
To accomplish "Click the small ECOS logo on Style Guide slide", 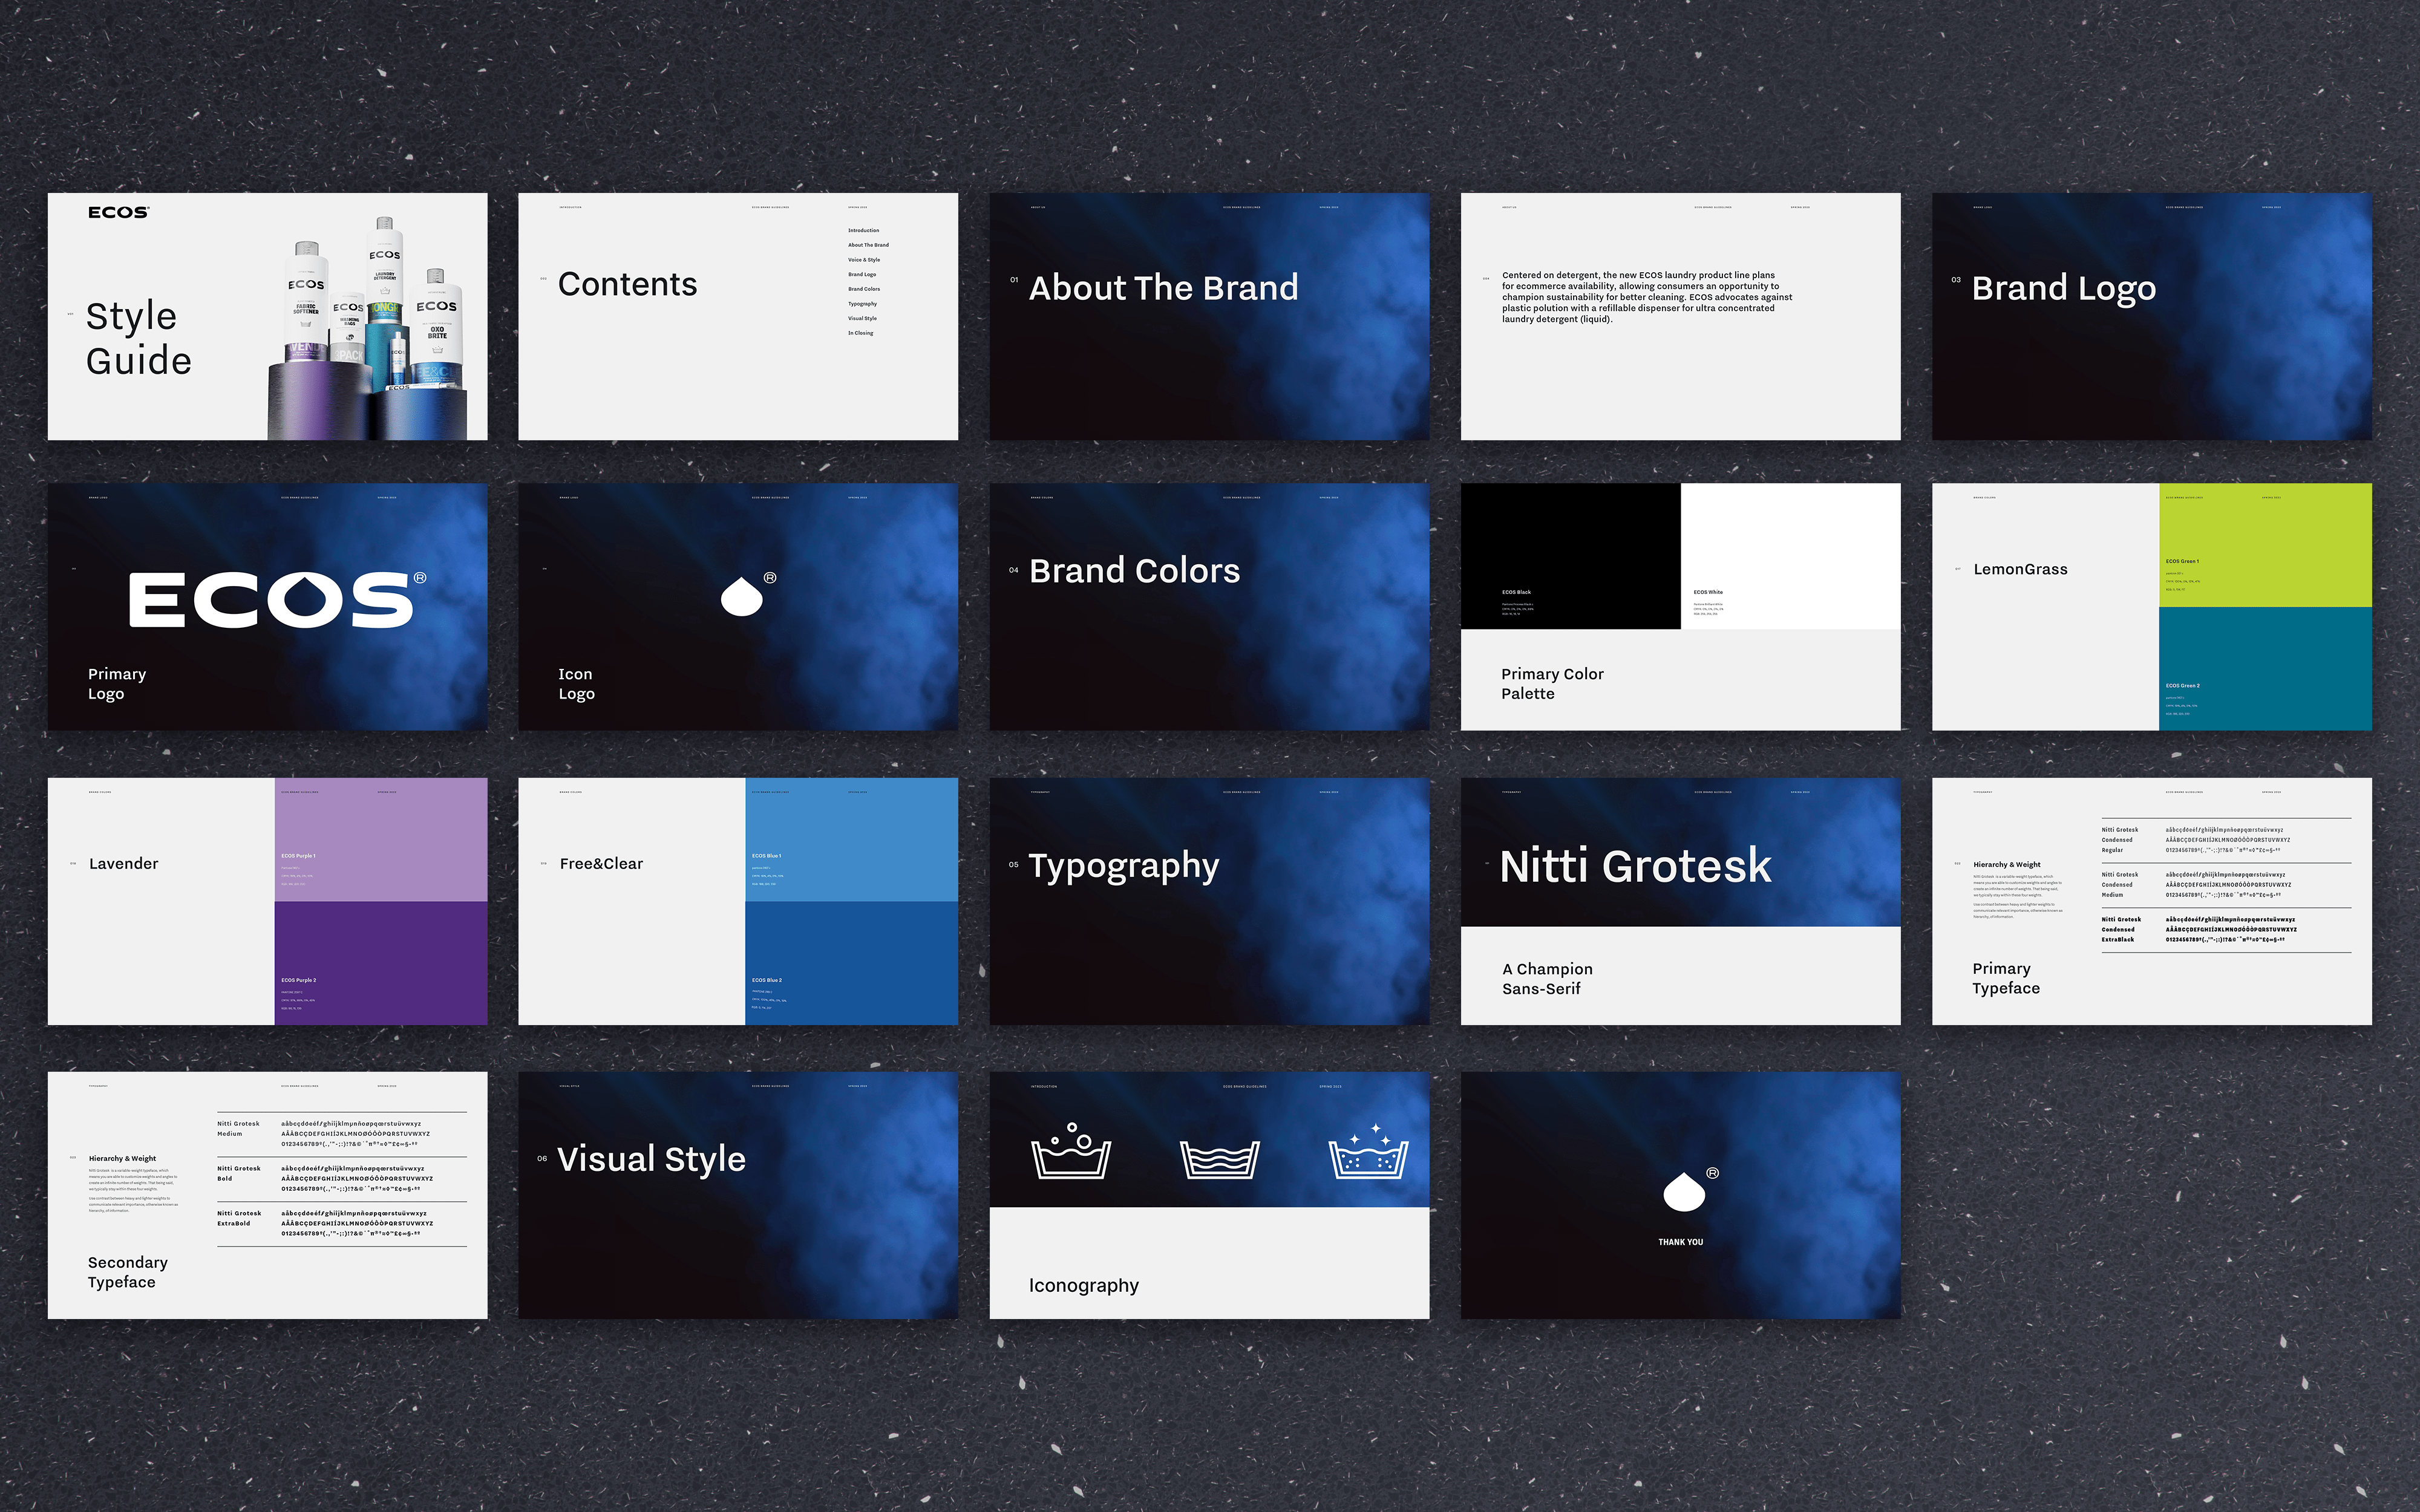I will click(118, 212).
